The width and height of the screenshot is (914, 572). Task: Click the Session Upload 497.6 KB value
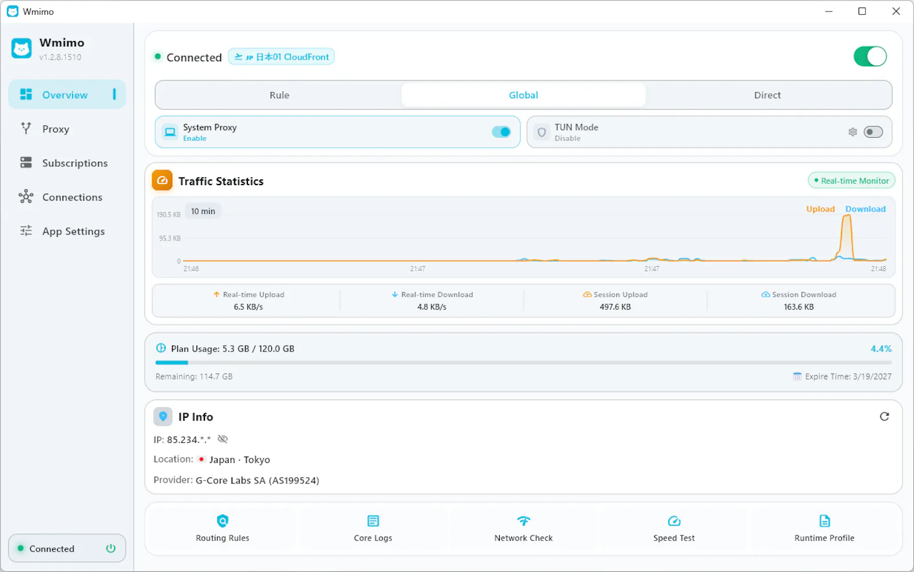coord(615,307)
